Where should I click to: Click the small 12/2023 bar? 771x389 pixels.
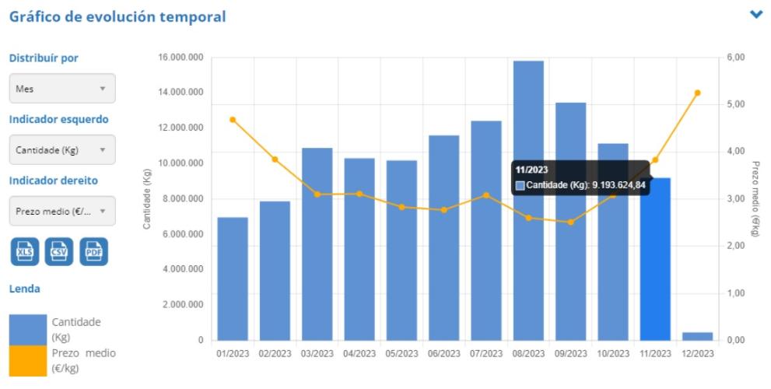pyautogui.click(x=697, y=336)
